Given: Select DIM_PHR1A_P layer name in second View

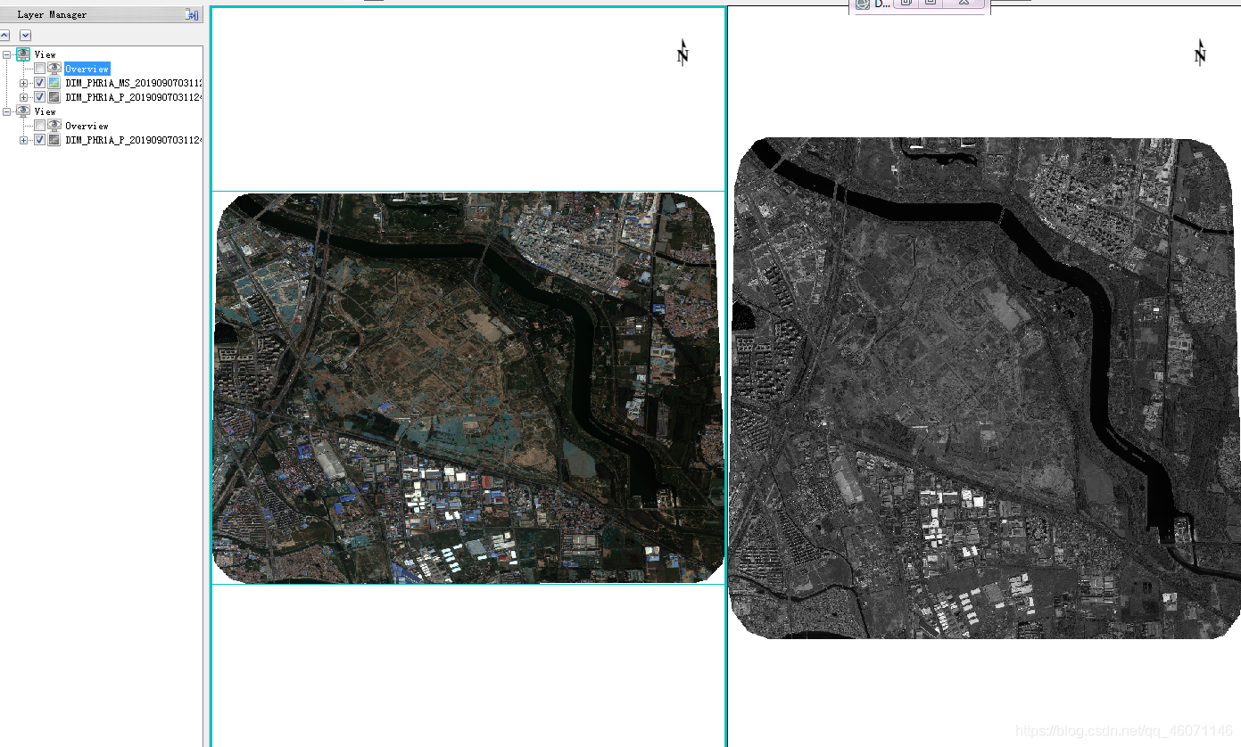Looking at the screenshot, I should coord(133,140).
